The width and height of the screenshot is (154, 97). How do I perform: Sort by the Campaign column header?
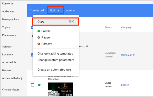click(127, 27)
